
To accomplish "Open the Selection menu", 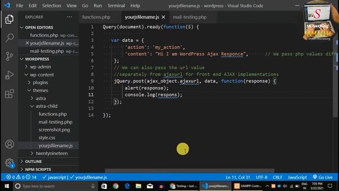I will 51,6.
